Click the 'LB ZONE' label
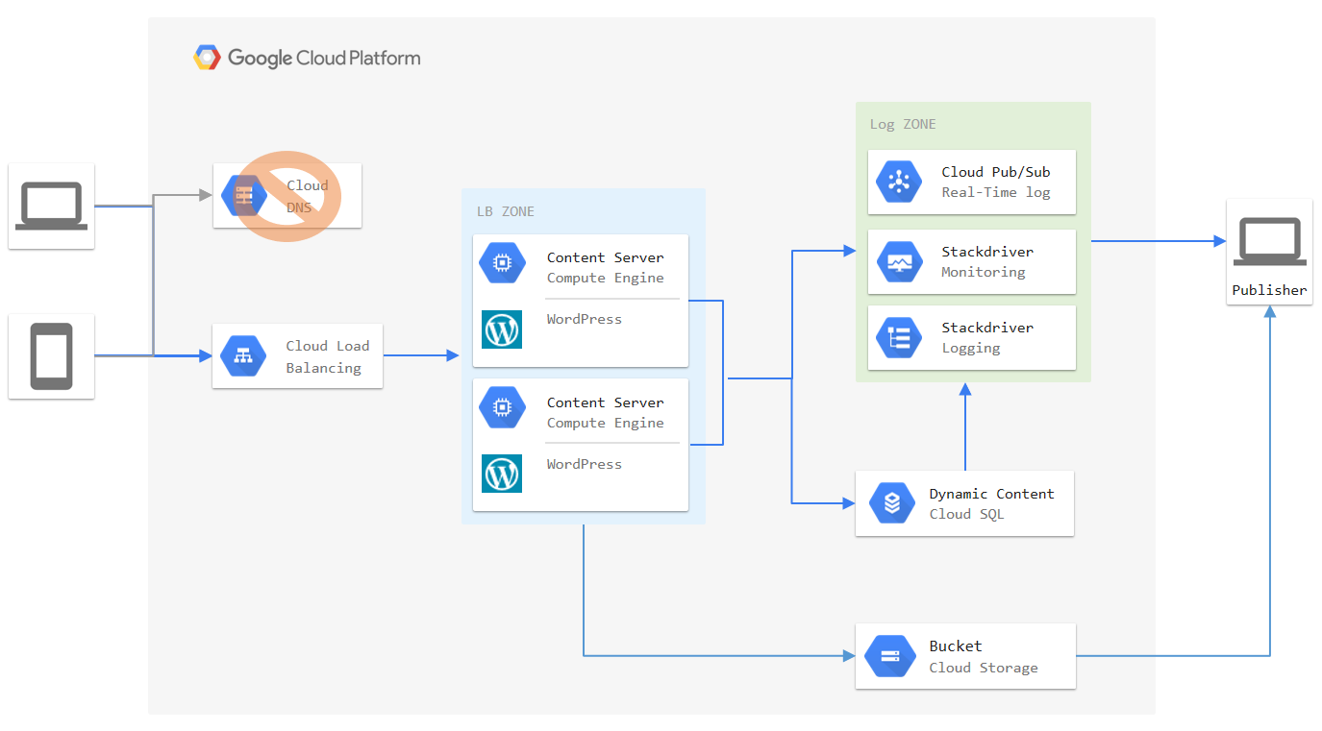Viewport: 1322px width, 731px height. [x=506, y=211]
